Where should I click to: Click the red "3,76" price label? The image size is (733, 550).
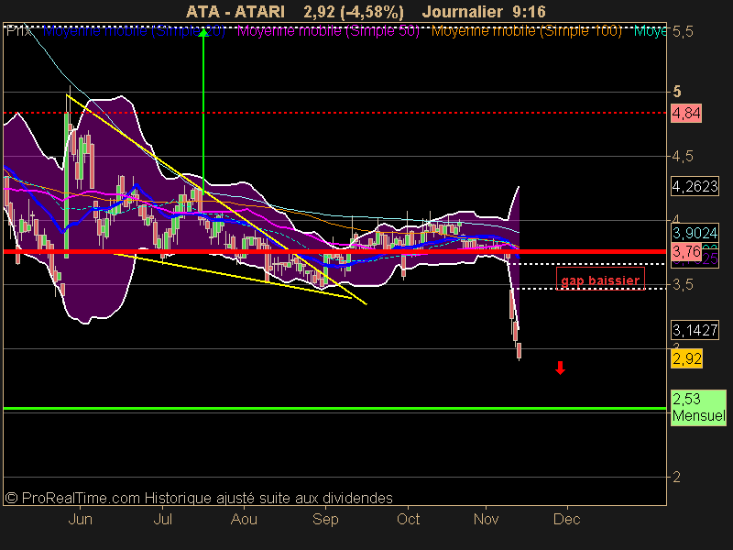[x=686, y=251]
